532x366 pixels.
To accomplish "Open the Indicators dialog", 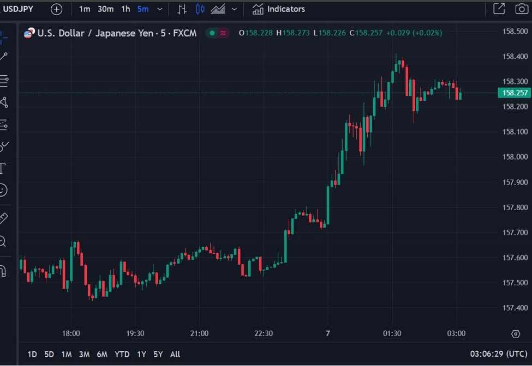I will [x=279, y=9].
